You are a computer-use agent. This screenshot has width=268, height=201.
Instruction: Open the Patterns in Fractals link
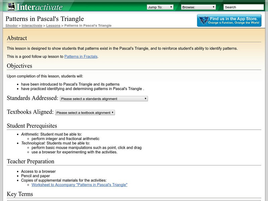pos(81,57)
